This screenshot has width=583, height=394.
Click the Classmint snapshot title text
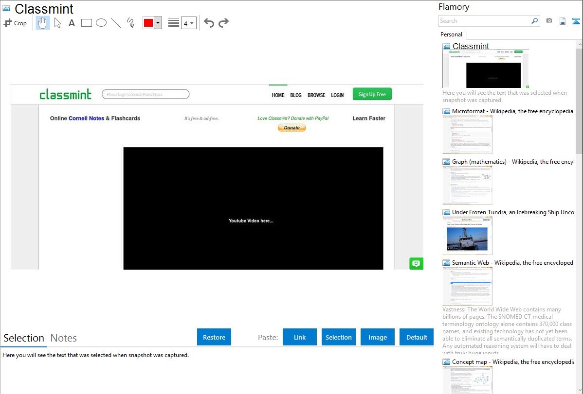click(471, 46)
